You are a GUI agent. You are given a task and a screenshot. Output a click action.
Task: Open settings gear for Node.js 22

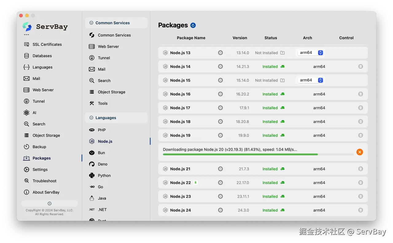pos(220,183)
